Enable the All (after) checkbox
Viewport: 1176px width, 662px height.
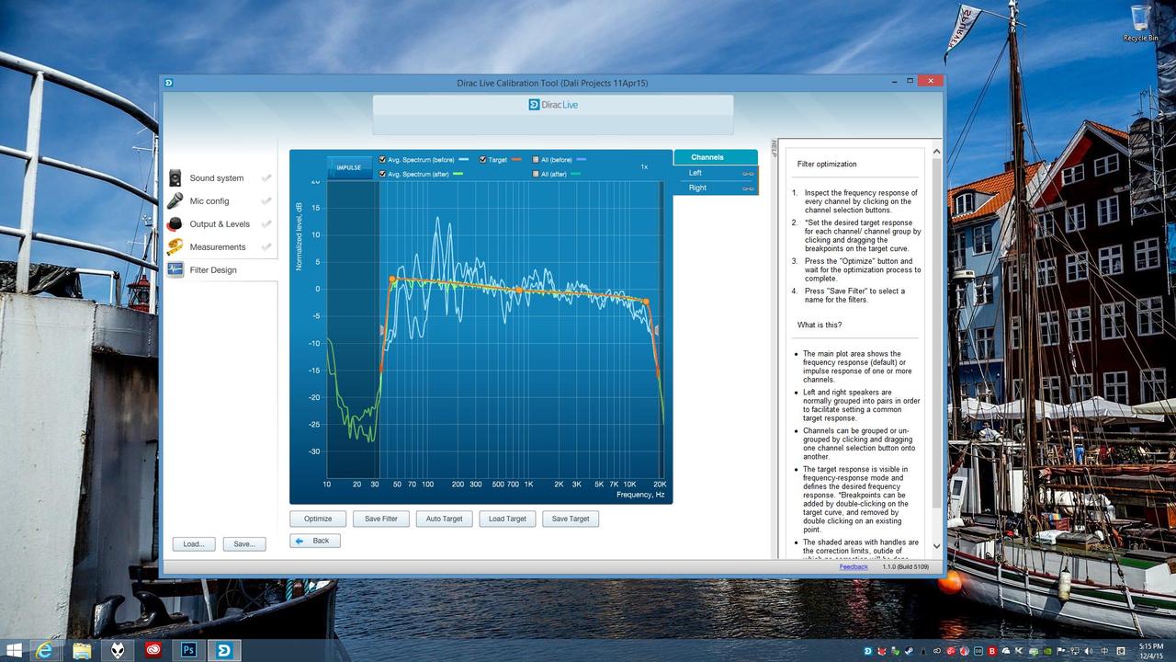point(536,174)
